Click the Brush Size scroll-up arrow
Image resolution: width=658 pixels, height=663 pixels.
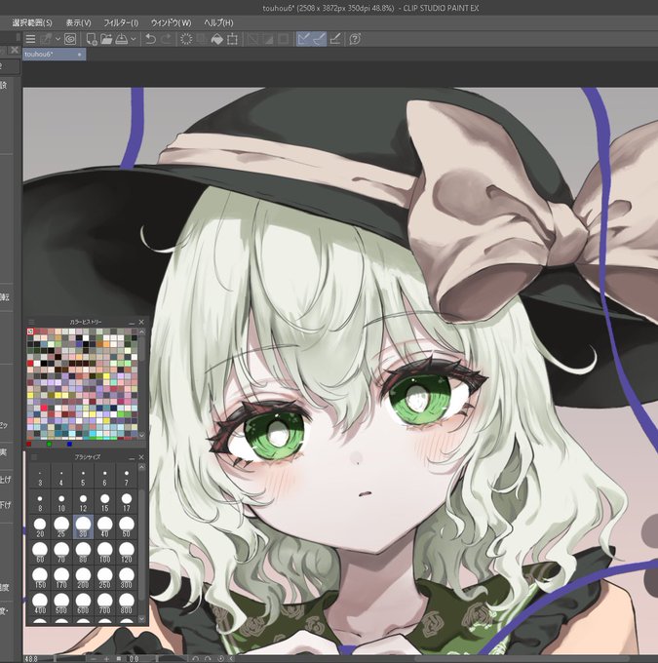pyautogui.click(x=141, y=468)
